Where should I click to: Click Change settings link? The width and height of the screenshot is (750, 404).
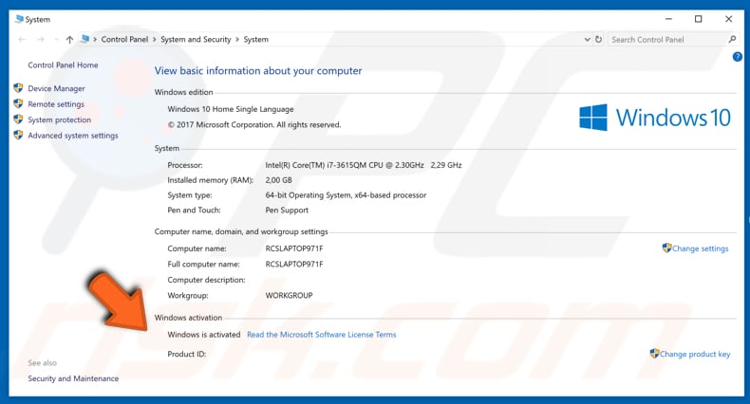pyautogui.click(x=701, y=248)
